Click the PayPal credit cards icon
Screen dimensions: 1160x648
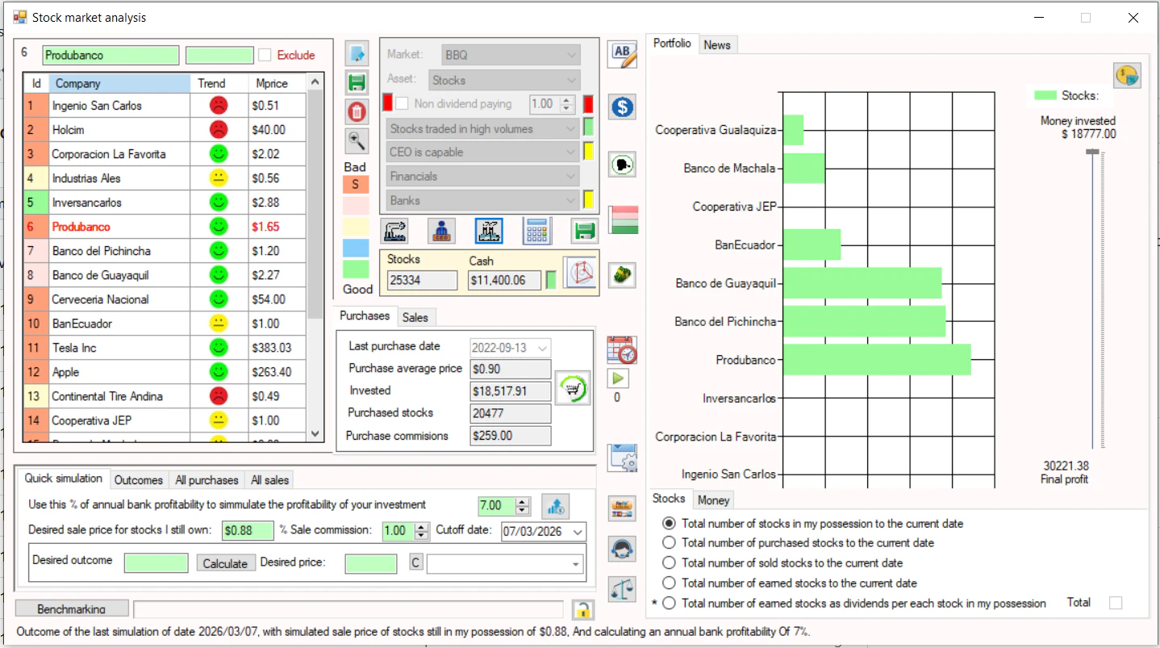click(622, 508)
